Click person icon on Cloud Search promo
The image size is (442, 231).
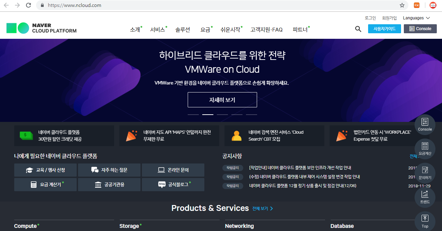(237, 135)
